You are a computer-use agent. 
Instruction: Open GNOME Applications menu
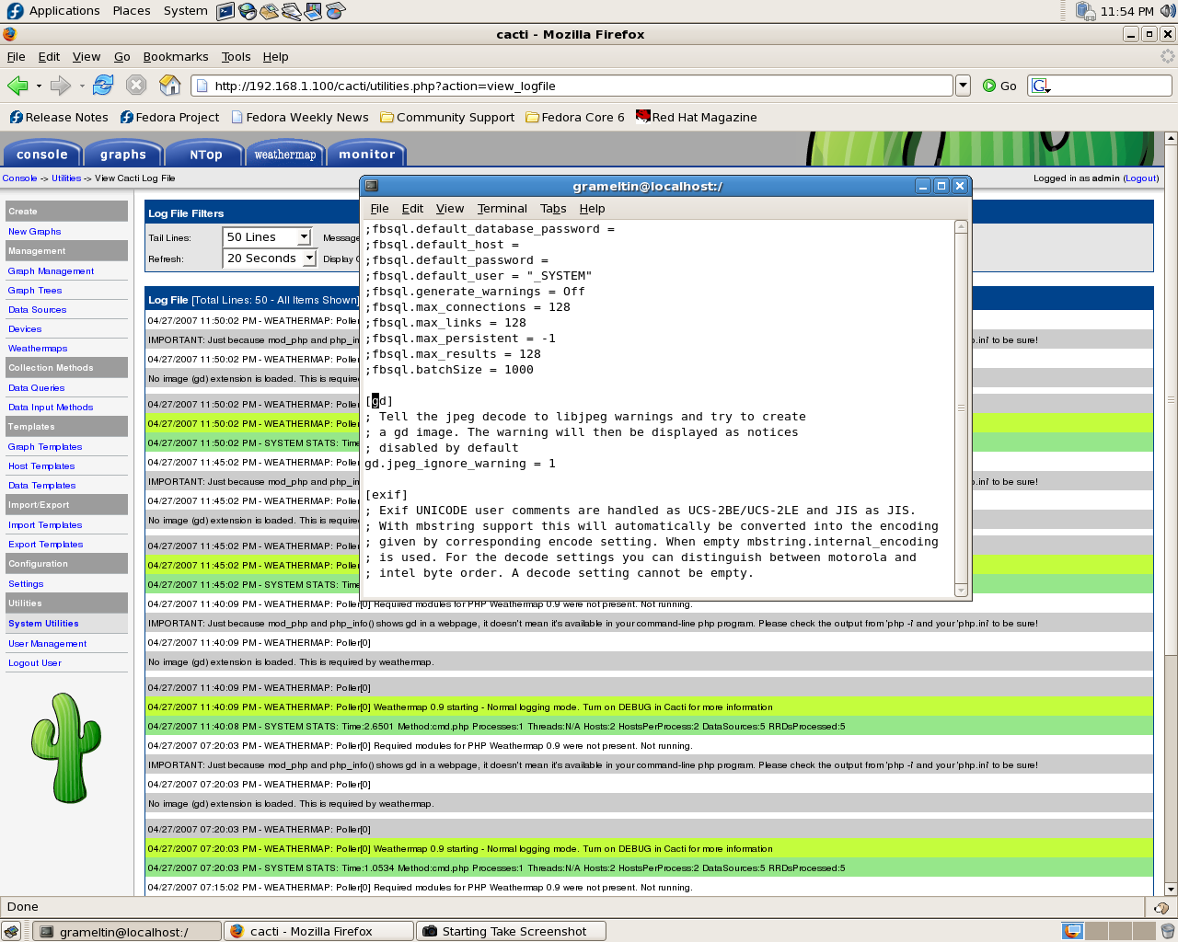pos(54,11)
